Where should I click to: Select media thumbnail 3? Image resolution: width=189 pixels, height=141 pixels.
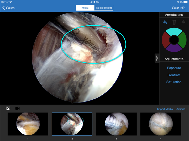[x=116, y=124]
